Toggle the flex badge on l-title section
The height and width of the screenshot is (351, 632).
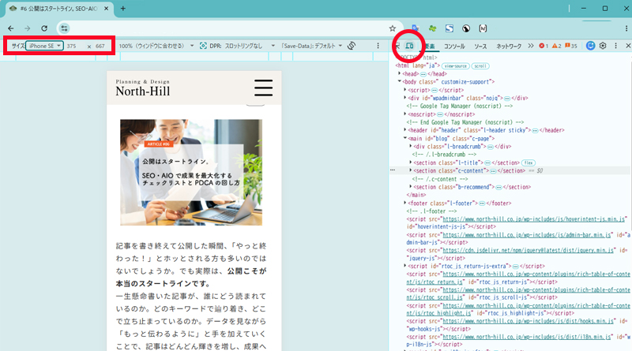529,162
